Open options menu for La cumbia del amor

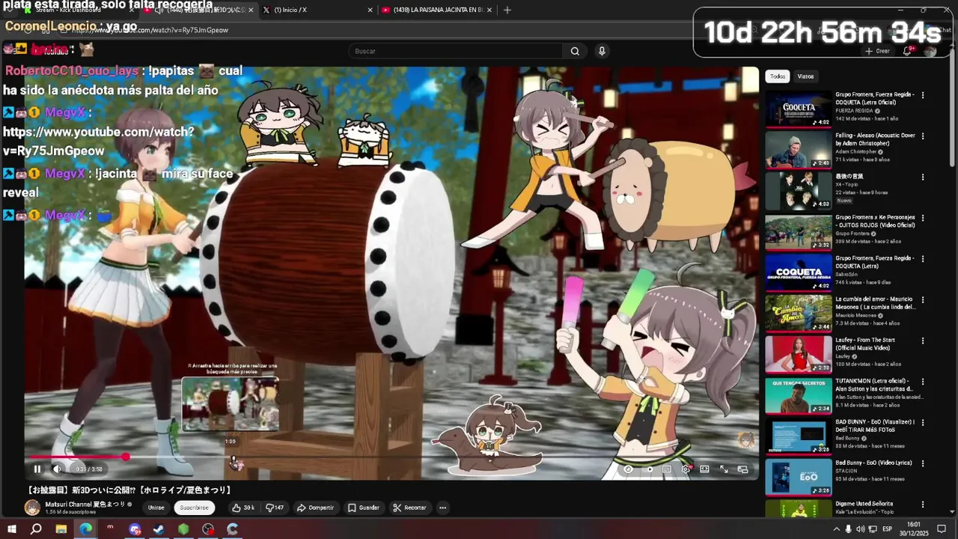923,299
